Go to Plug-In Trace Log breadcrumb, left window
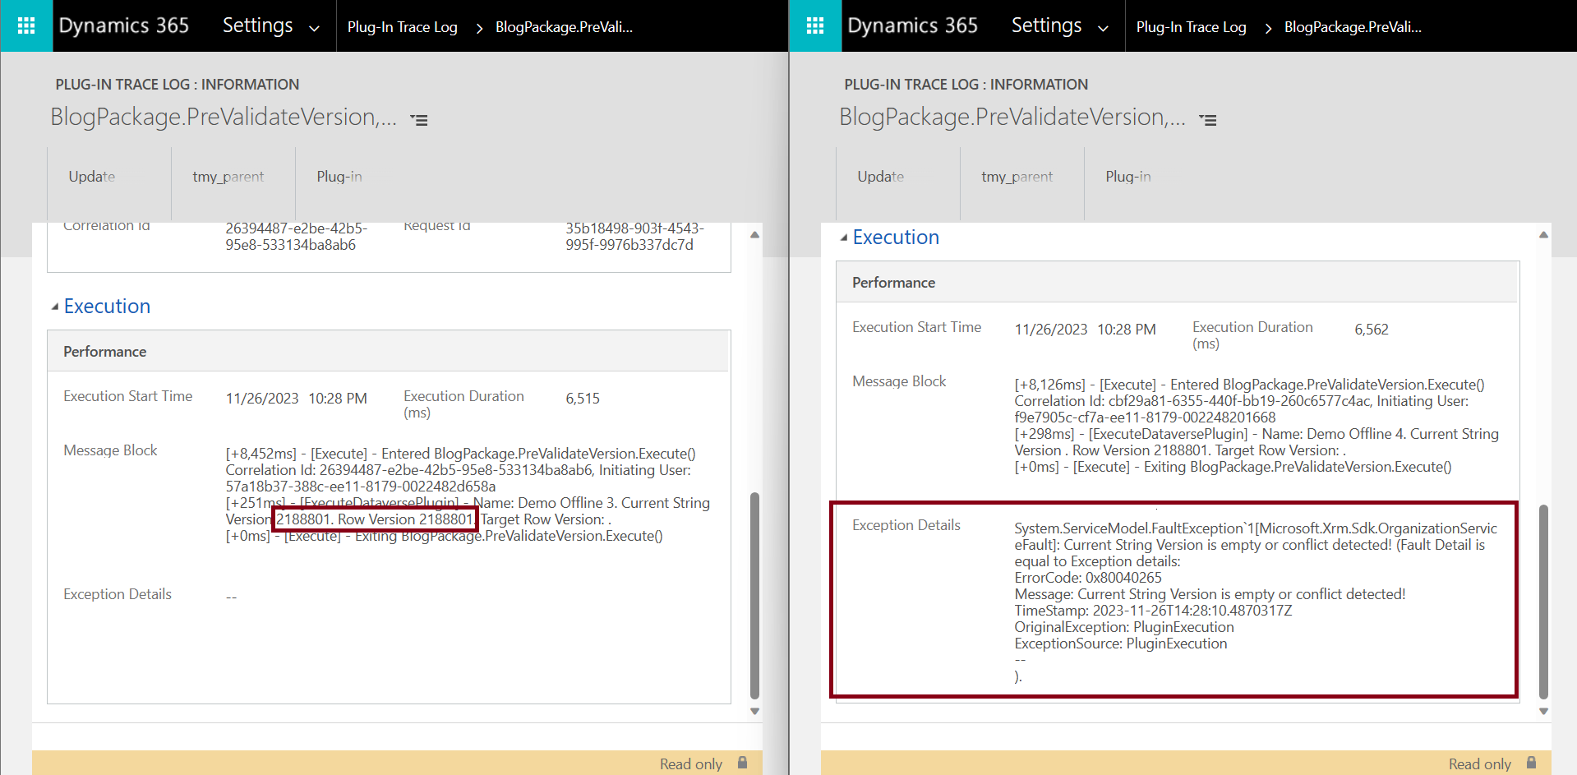The height and width of the screenshot is (775, 1577). click(x=403, y=27)
